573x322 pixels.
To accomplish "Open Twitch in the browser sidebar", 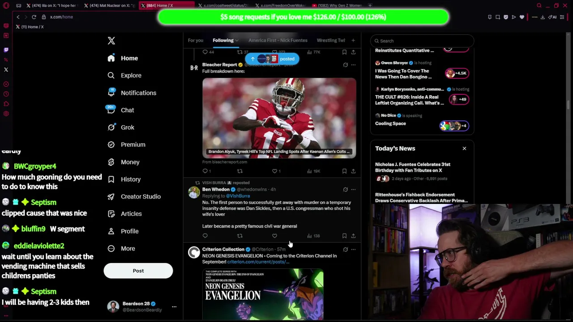I will 6,50.
